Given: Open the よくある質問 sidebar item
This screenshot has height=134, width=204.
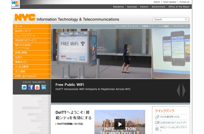Looking at the screenshot, I should pyautogui.click(x=32, y=67).
